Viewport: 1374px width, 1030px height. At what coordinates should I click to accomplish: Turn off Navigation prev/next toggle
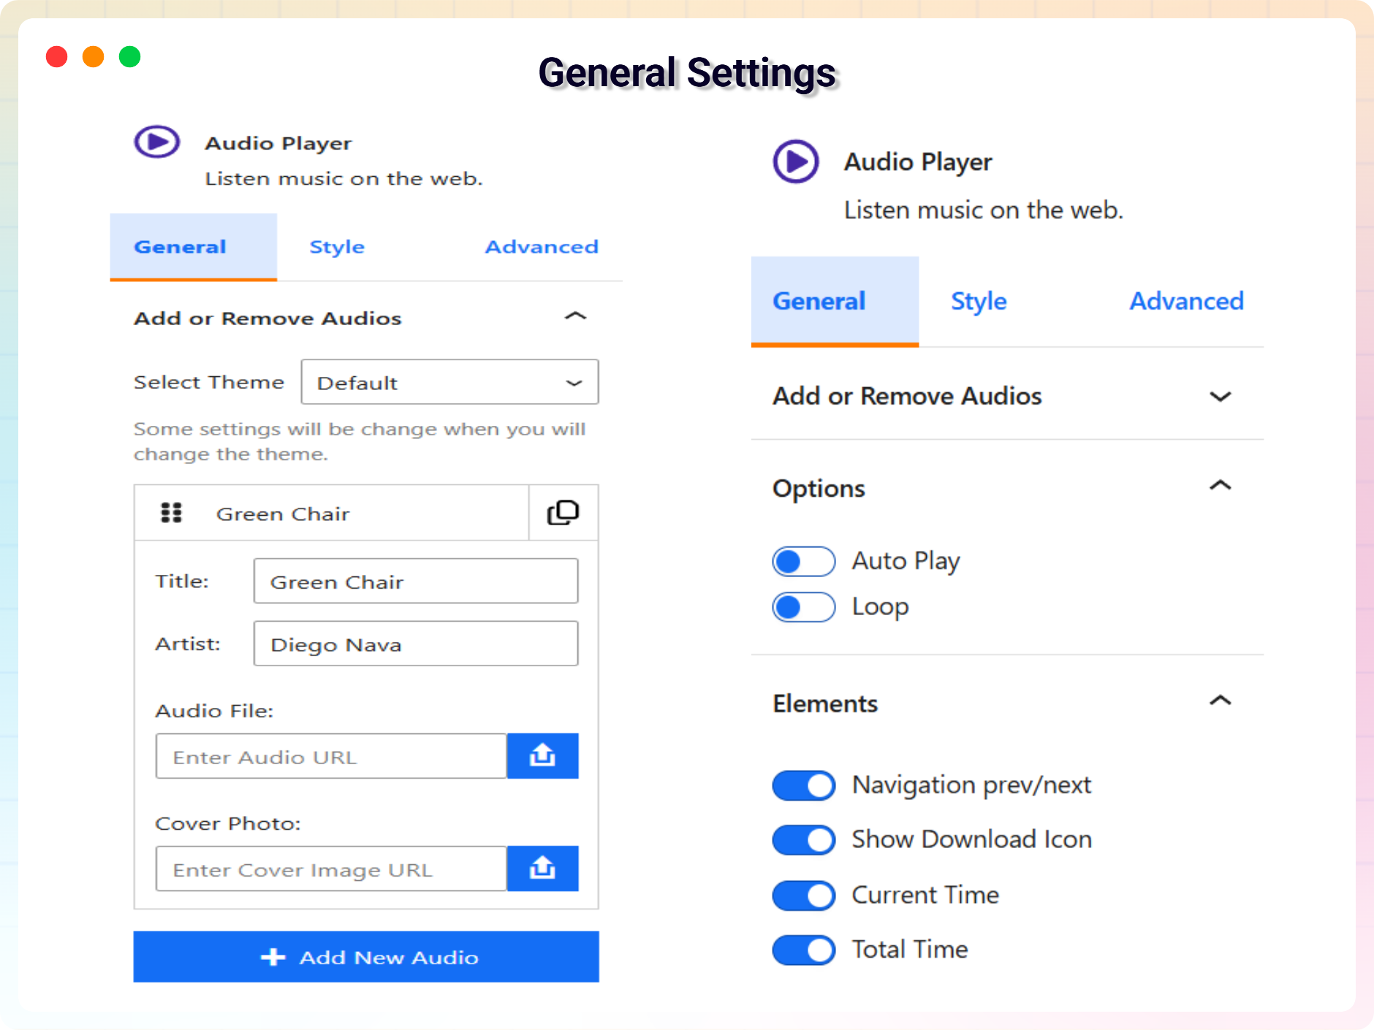[803, 786]
